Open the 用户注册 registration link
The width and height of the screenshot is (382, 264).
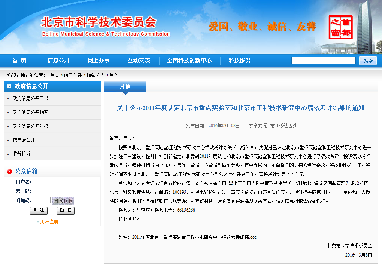[x=49, y=221]
